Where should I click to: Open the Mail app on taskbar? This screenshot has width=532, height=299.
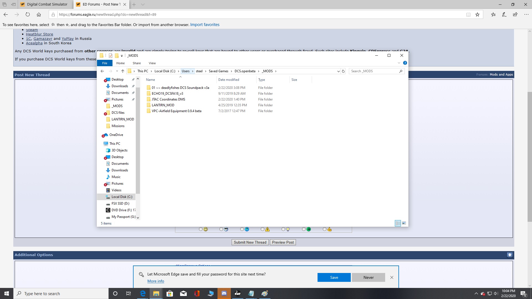tap(183, 293)
